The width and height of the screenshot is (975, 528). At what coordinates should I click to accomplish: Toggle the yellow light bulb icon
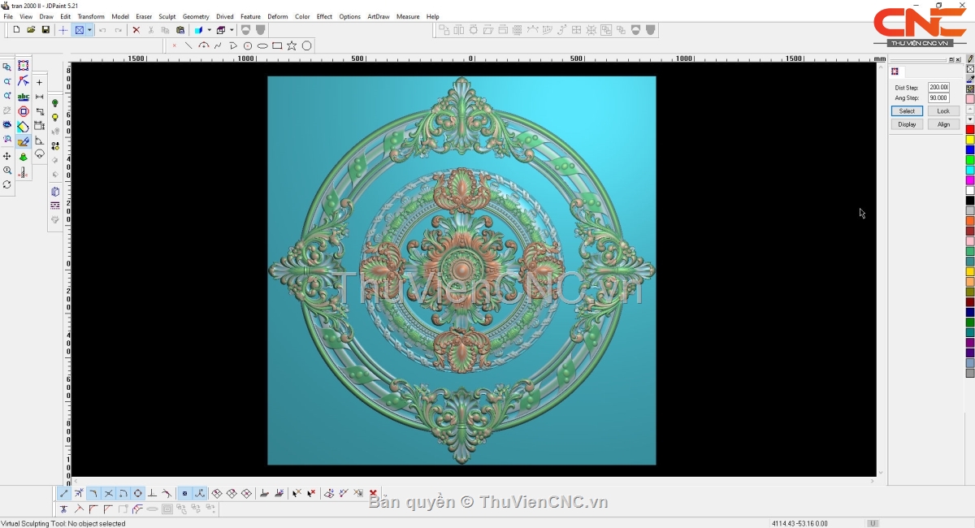pos(55,118)
